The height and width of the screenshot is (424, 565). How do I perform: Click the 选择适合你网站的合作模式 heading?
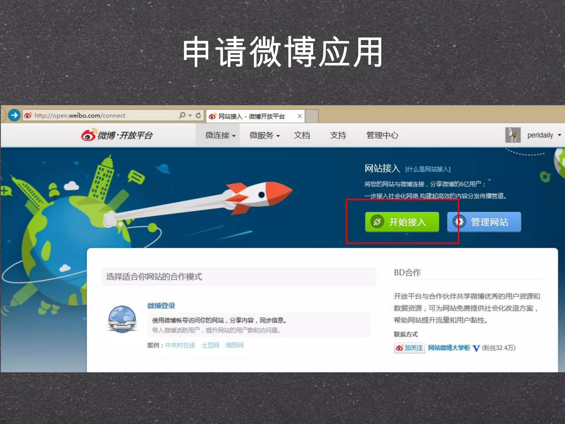click(x=154, y=277)
